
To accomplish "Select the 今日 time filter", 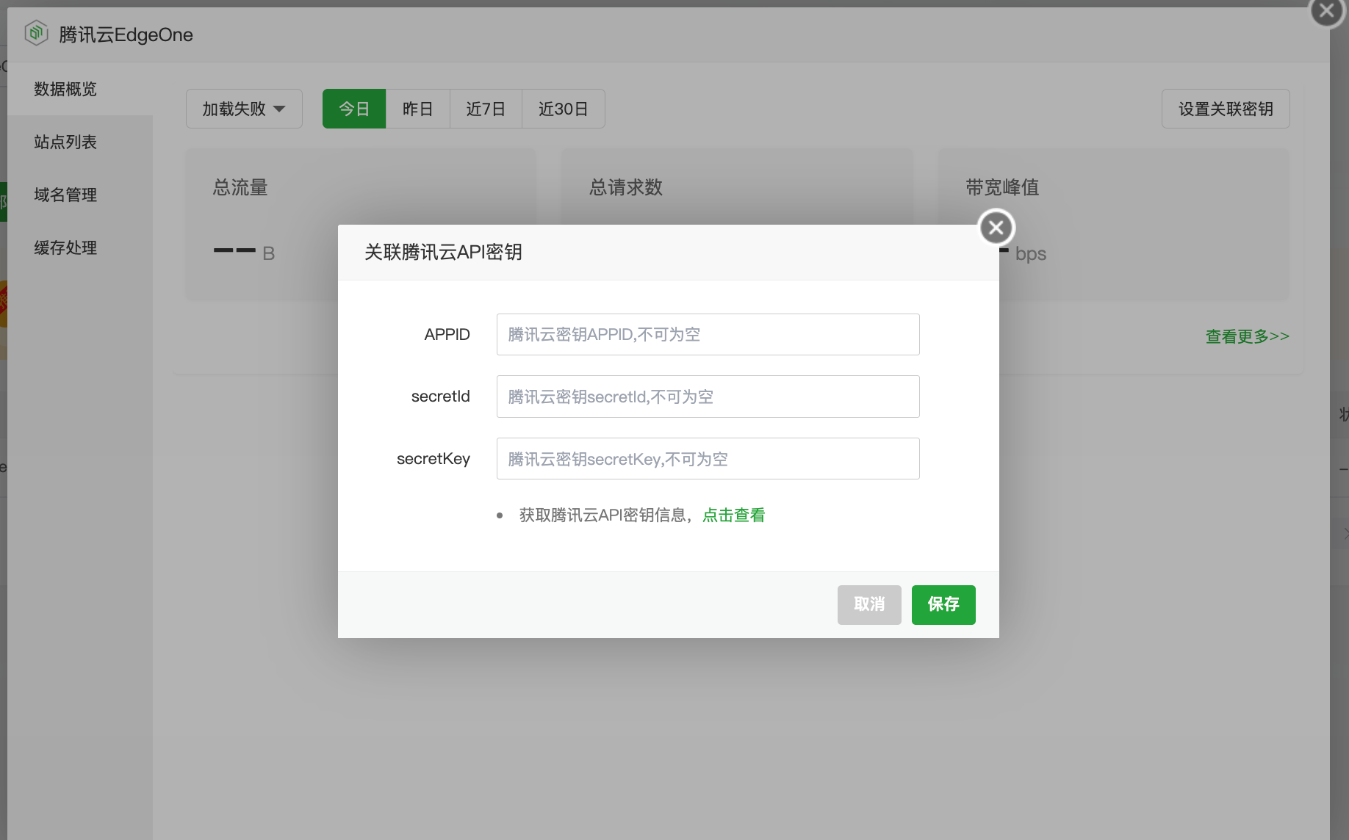I will tap(353, 108).
